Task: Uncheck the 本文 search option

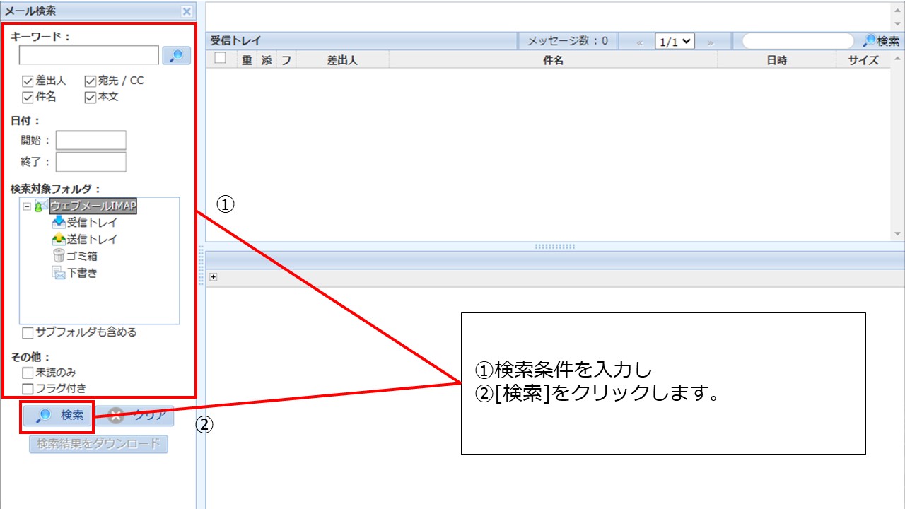Action: click(x=89, y=95)
